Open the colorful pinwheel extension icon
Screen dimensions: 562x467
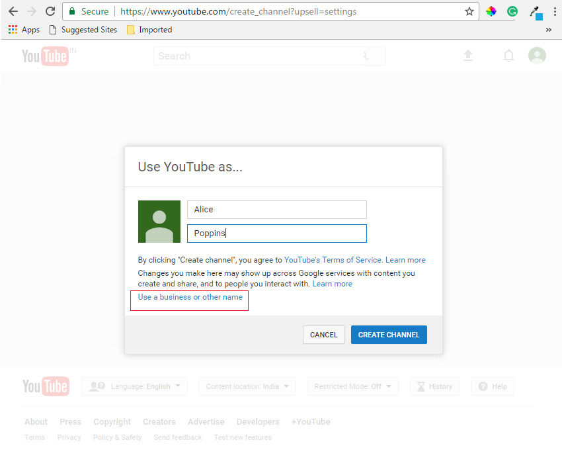[491, 11]
